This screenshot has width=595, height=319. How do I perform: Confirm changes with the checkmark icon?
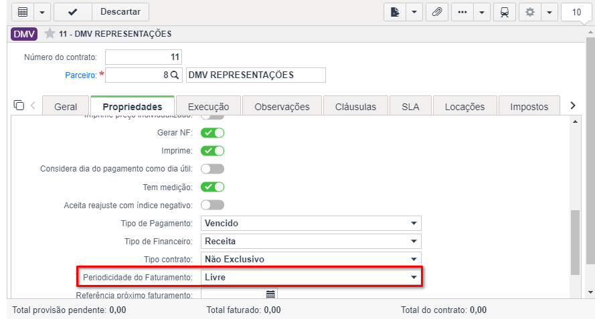point(73,12)
